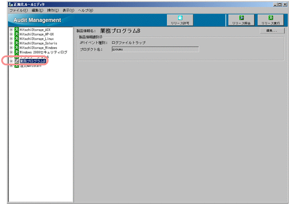Screen dimensions: 290x205
Task: Expand the HitachiStorage_AIX tree node
Action: tap(11, 29)
